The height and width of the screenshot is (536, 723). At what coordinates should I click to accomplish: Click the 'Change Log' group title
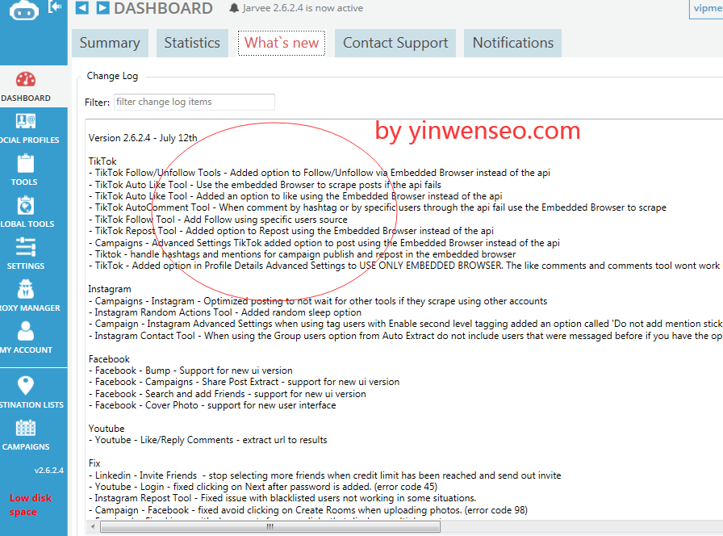tap(112, 76)
